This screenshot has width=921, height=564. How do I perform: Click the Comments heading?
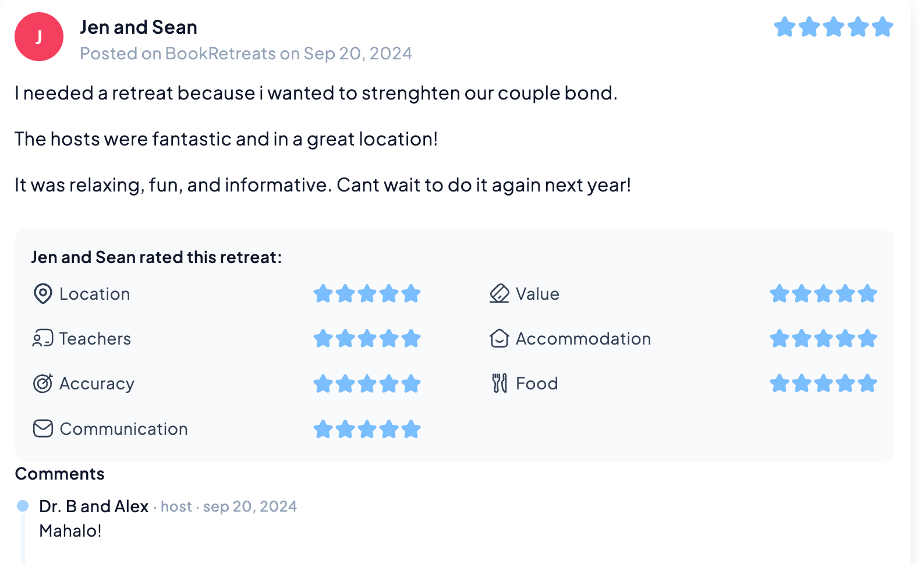pyautogui.click(x=59, y=474)
